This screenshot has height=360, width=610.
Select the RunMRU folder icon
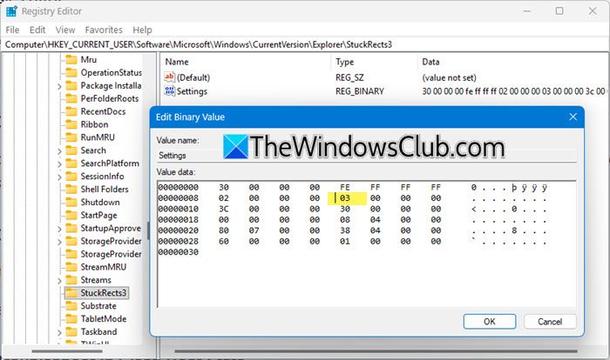click(x=71, y=137)
